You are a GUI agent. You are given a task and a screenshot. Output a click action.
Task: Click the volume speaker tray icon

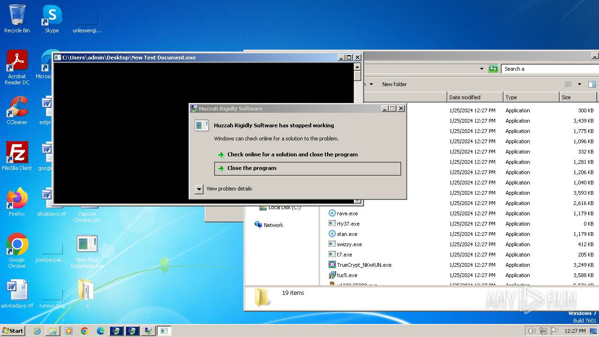point(532,331)
